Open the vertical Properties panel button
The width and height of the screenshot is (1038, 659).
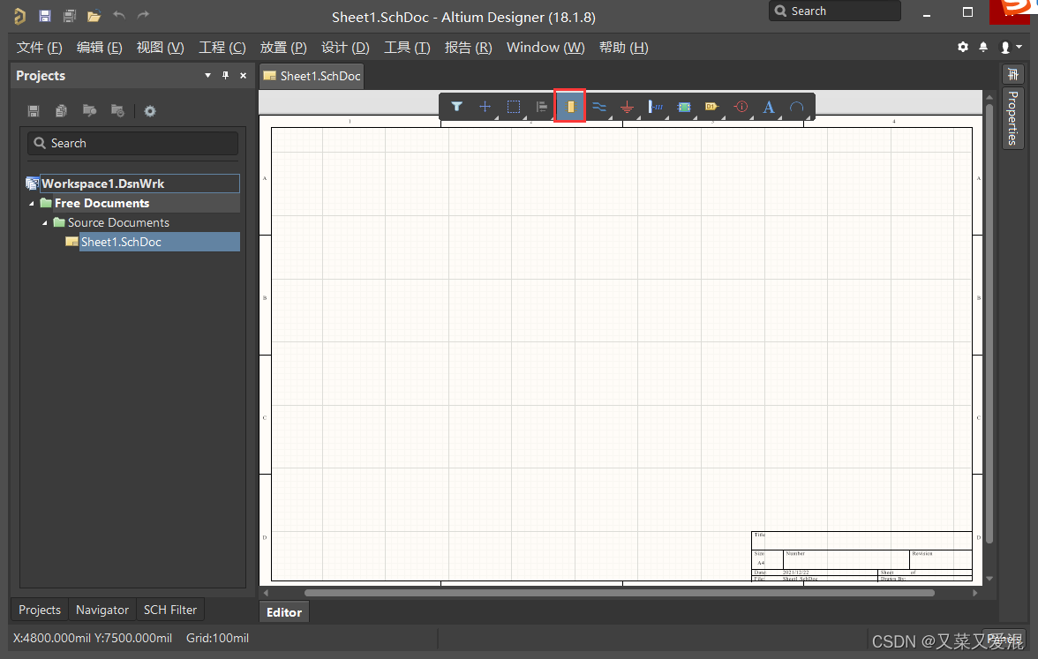tap(1012, 116)
